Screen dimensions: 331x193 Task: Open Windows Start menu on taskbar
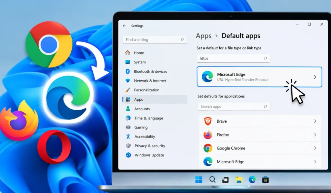click(199, 180)
